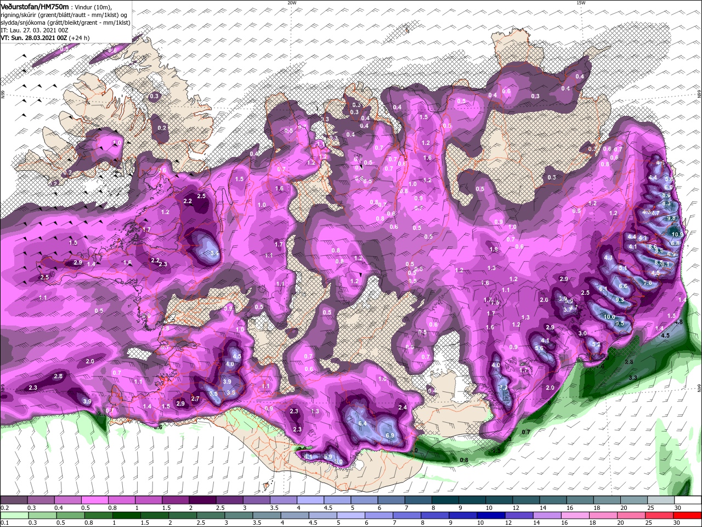Pick bottom-row red swatch labeled 30
Screen dimensions: 702x527
coord(688,515)
